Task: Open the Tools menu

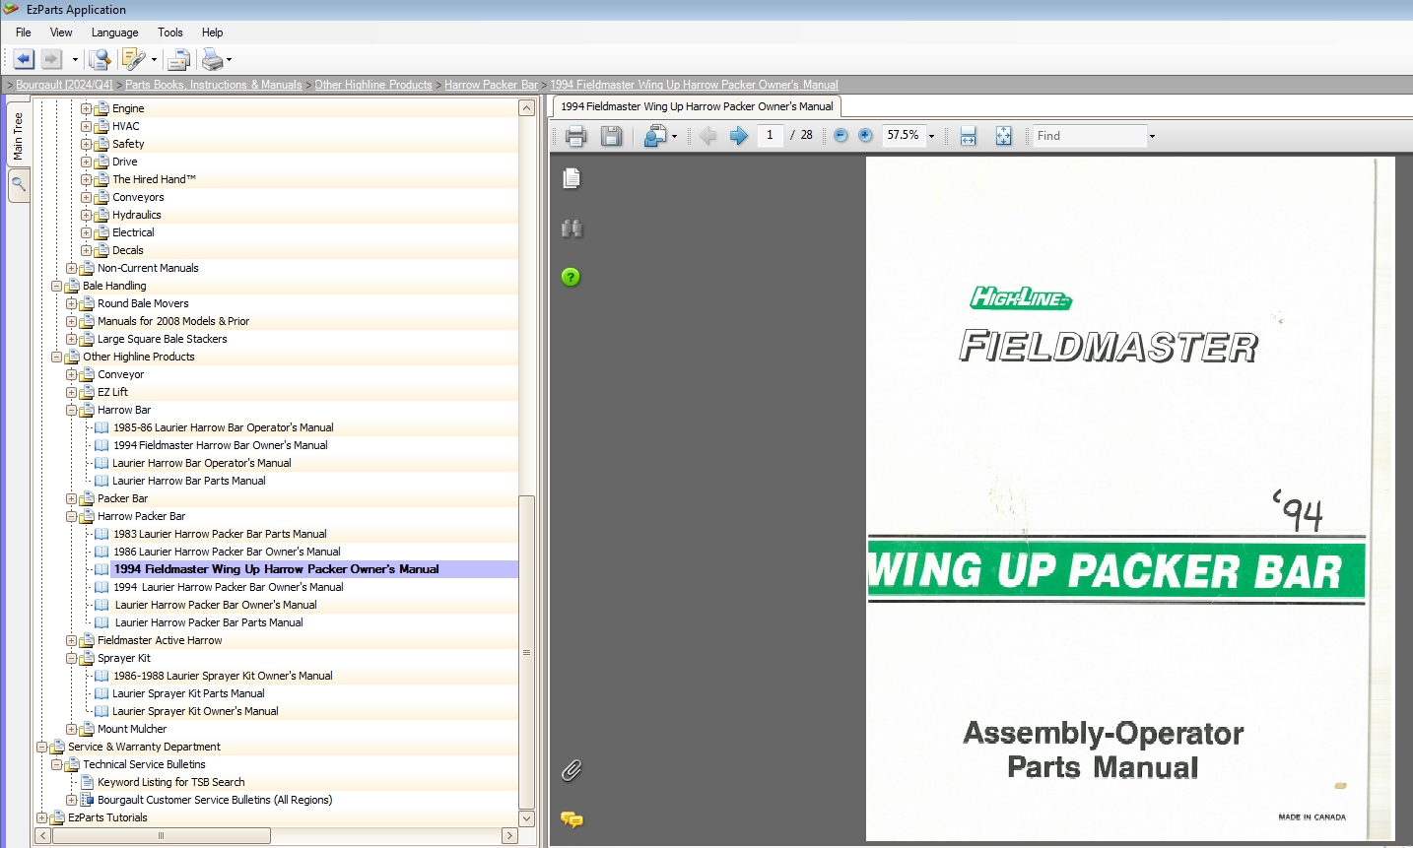Action: pyautogui.click(x=170, y=33)
